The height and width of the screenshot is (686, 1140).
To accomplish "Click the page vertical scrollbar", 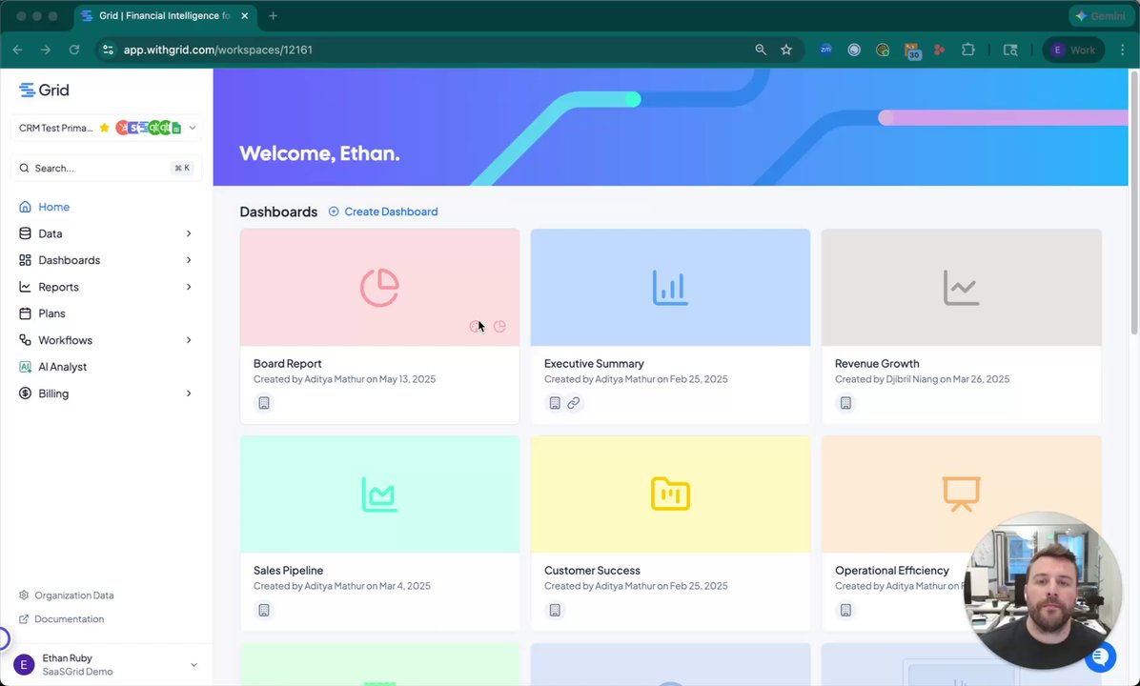I will tap(1134, 204).
